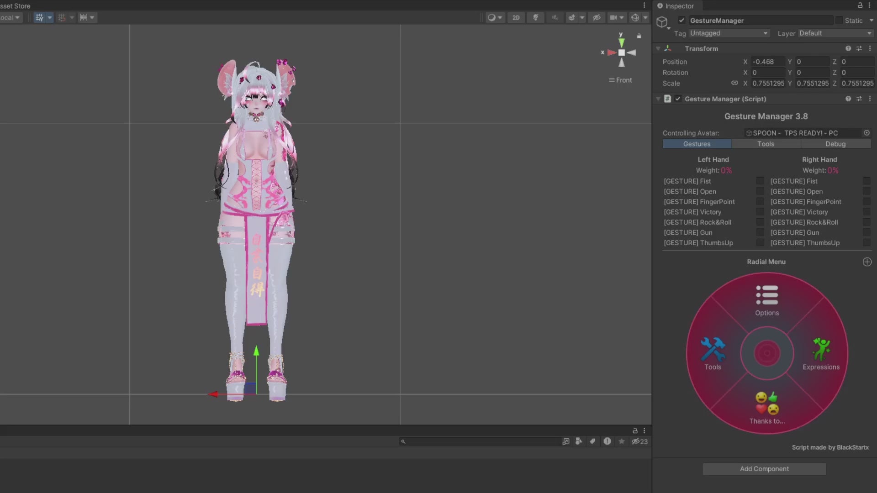This screenshot has height=493, width=877.
Task: Switch to the Tools tab
Action: [766, 144]
